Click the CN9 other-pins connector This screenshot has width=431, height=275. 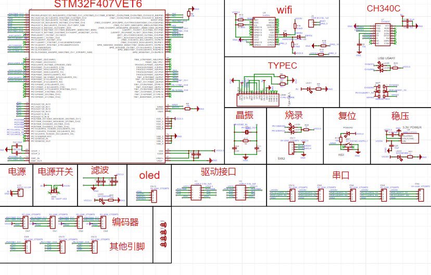tap(28, 247)
